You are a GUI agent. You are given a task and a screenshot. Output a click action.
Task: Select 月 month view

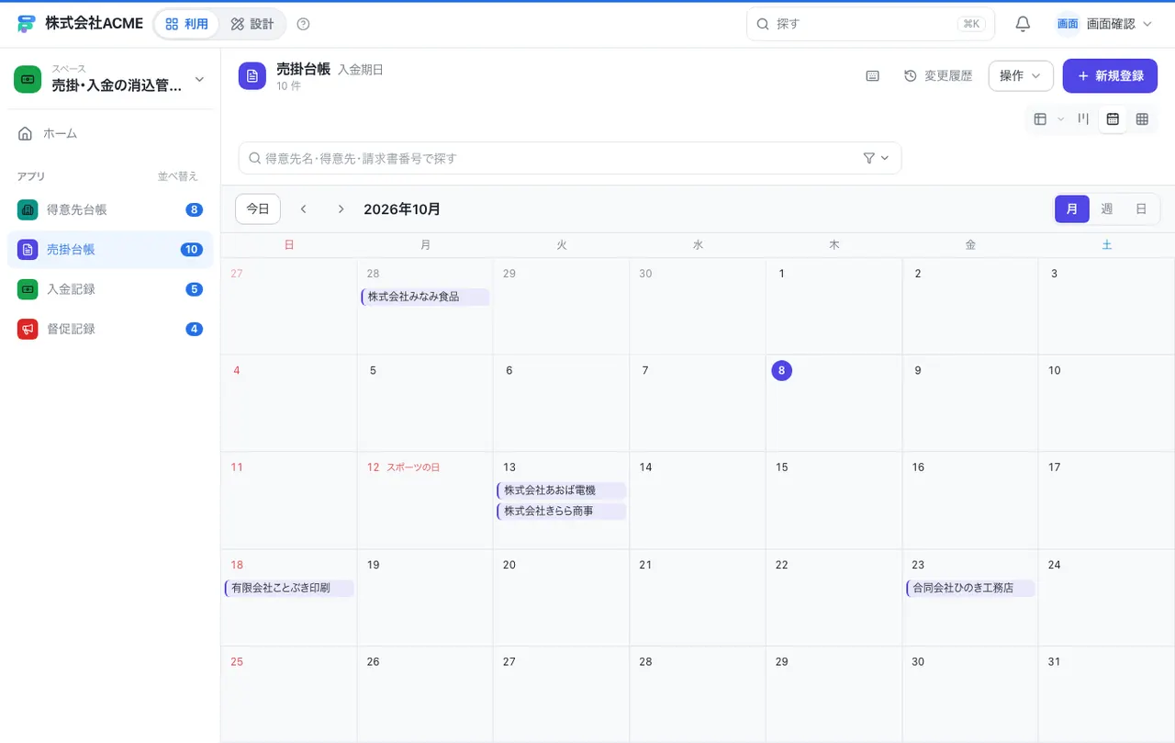(x=1072, y=209)
